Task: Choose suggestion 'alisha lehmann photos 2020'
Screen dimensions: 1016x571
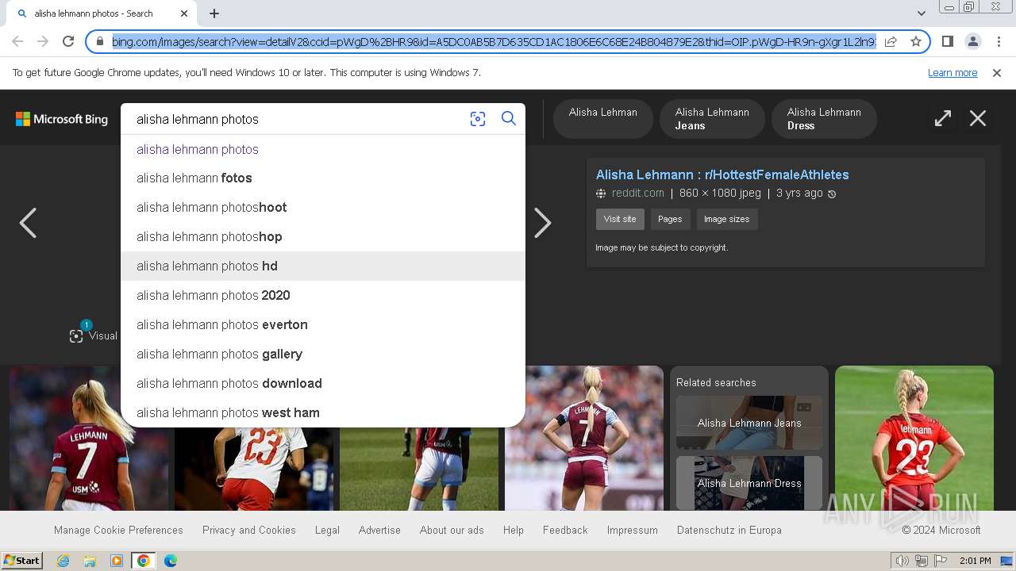Action: point(323,296)
